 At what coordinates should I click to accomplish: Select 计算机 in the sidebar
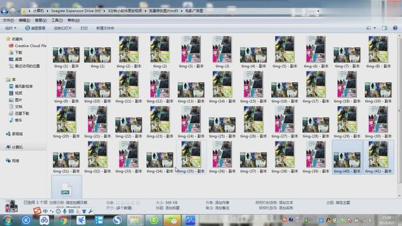(x=14, y=148)
